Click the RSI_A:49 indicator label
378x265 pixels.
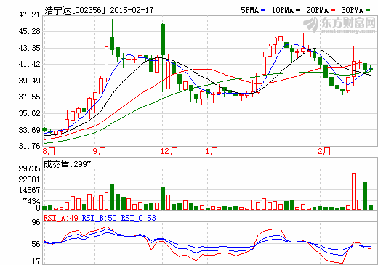pyautogui.click(x=61, y=218)
